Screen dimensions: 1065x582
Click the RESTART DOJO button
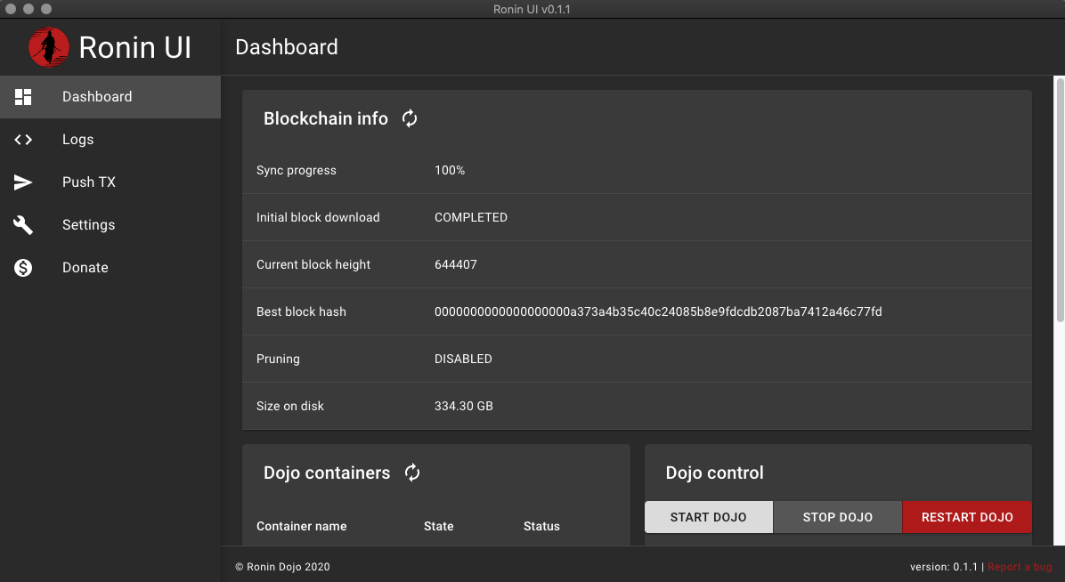(x=967, y=517)
